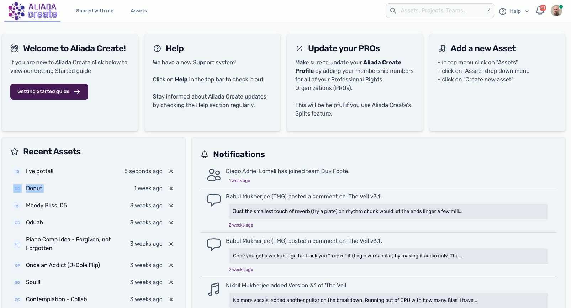571x308 pixels.
Task: Go to the Assets menu
Action: pyautogui.click(x=139, y=11)
